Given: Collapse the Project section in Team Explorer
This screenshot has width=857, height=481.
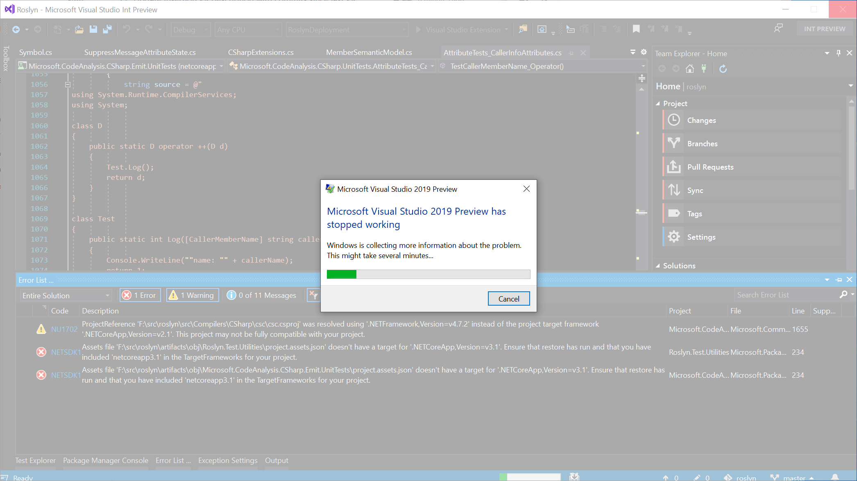Looking at the screenshot, I should click(x=657, y=104).
